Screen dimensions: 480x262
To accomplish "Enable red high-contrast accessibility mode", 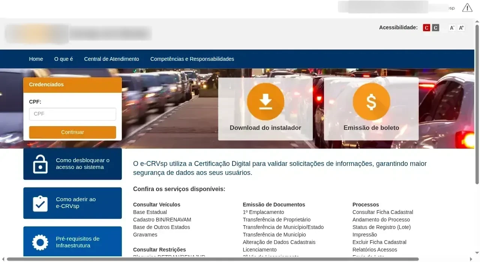I will [x=426, y=28].
